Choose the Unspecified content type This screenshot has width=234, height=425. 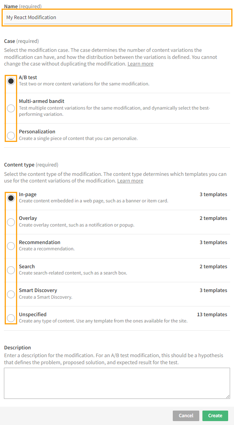point(11,318)
